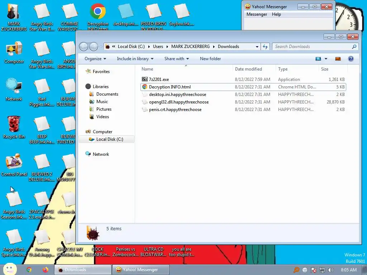Select Decryption INFO.html Chrome desktop icon
Viewport: 367px width, 275px height.
pos(97,17)
